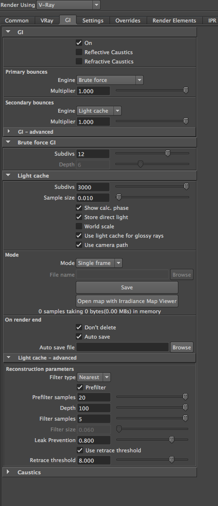Screen dimensions: 218x506
Task: Click the Light cache Subdivs slider
Action: tap(152, 186)
